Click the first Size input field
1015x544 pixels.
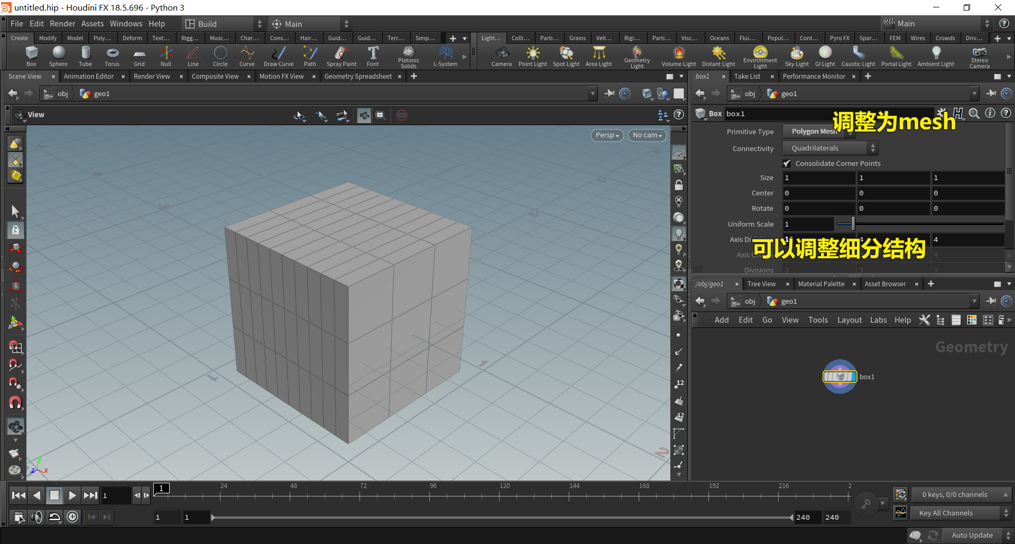point(818,178)
